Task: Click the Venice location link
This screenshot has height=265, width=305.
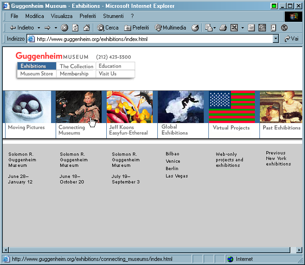Action: (x=173, y=161)
